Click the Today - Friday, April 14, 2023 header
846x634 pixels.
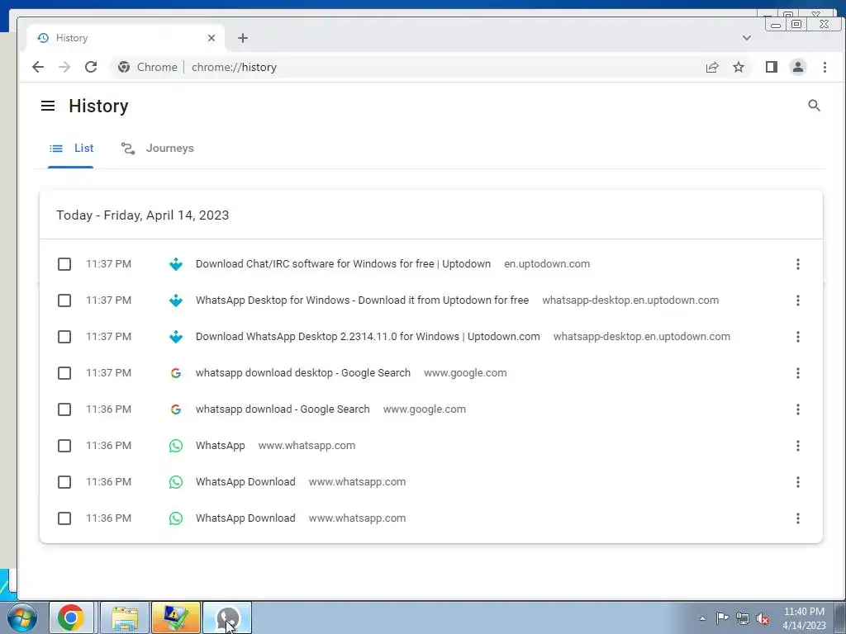[x=142, y=215]
